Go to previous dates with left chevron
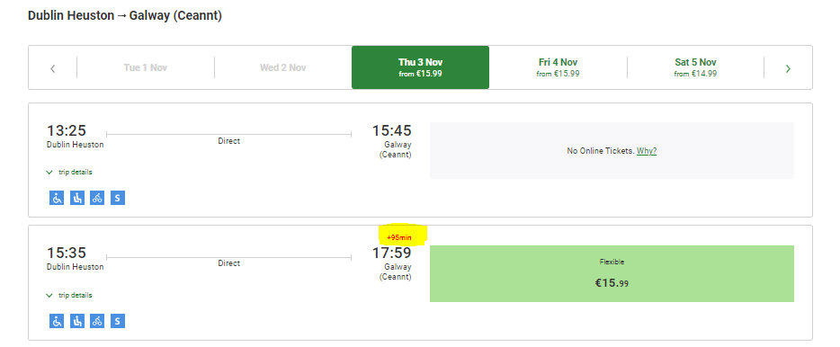Image resolution: width=840 pixels, height=347 pixels. click(x=52, y=68)
